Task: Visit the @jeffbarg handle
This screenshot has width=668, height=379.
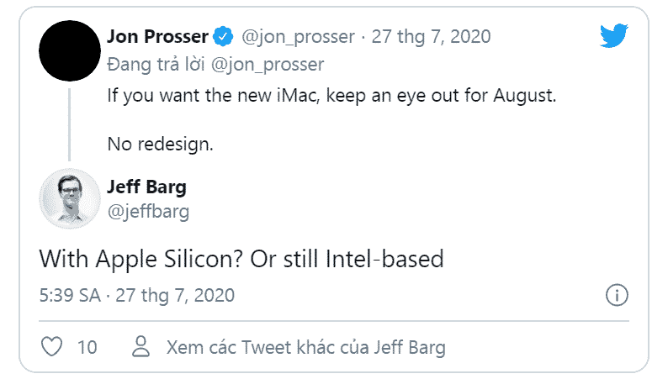Action: coord(148,211)
